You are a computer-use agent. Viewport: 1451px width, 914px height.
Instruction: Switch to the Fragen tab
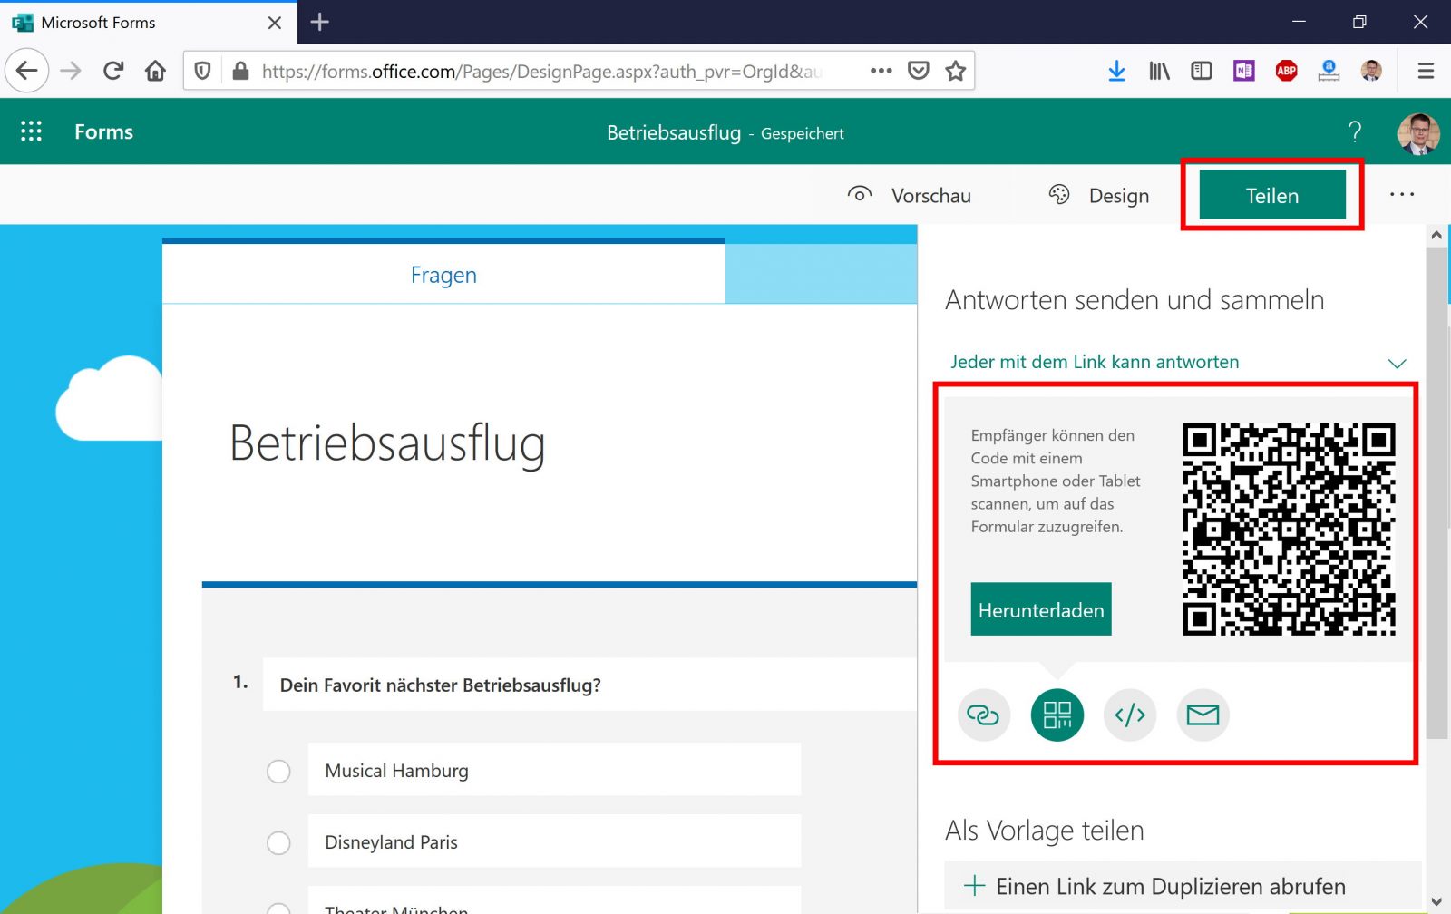[443, 275]
